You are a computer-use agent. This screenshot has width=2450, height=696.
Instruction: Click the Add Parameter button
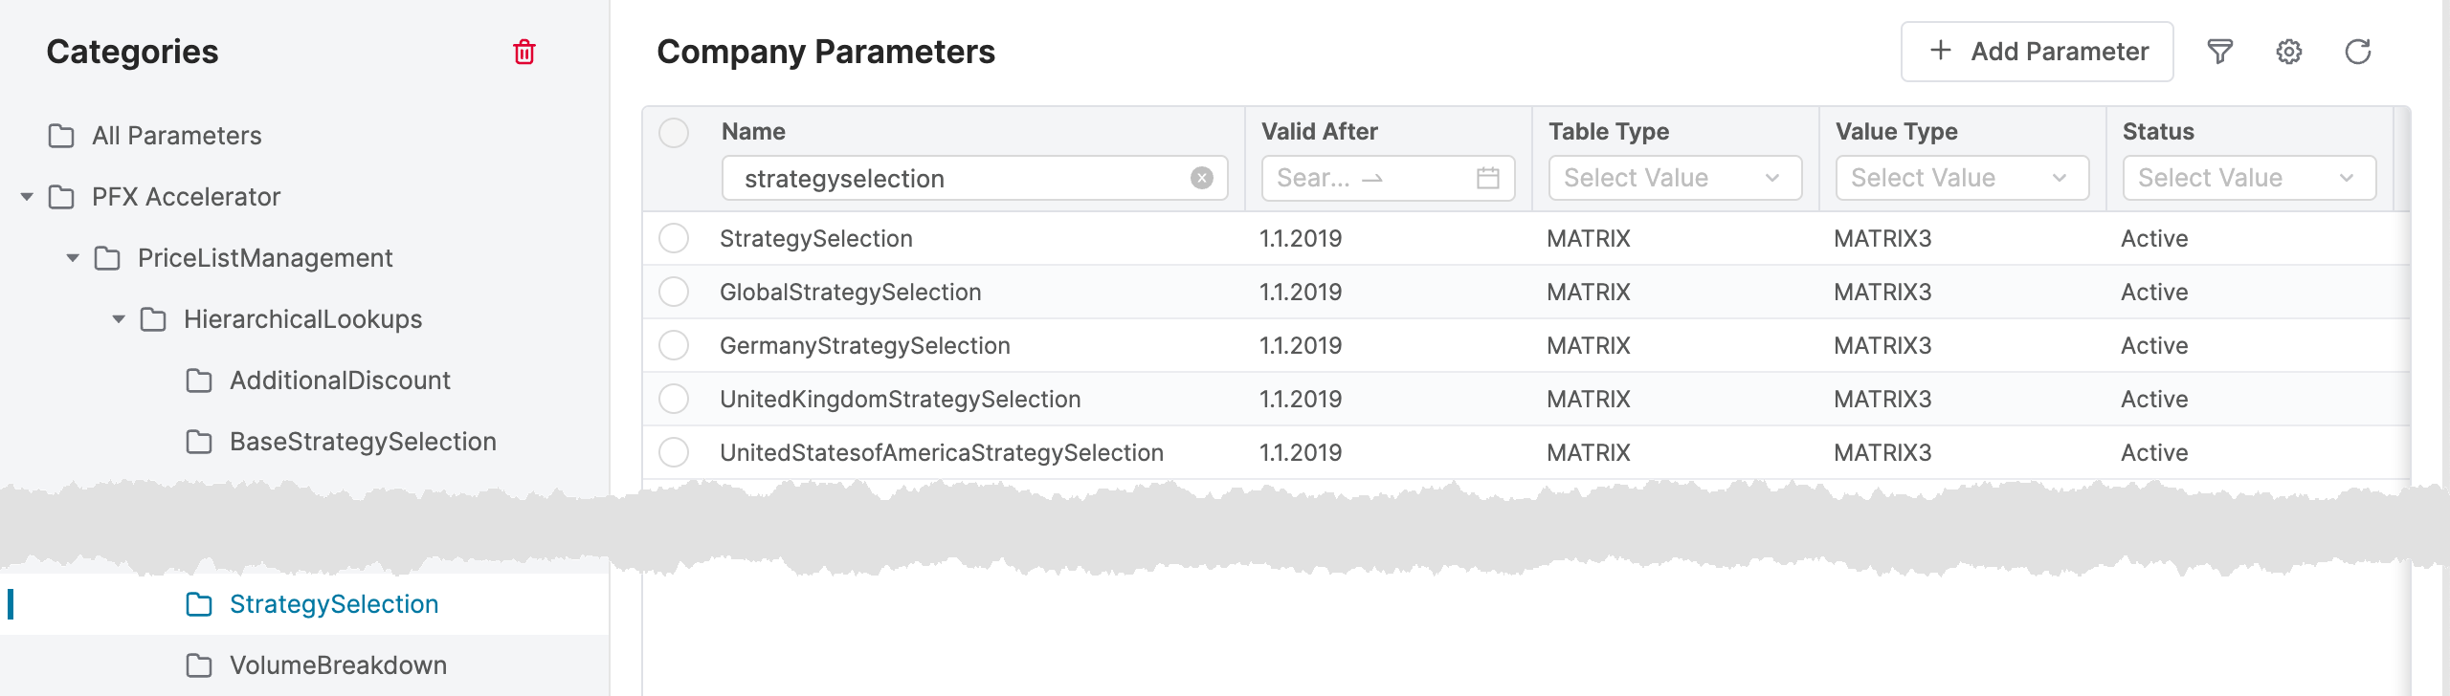(2037, 52)
